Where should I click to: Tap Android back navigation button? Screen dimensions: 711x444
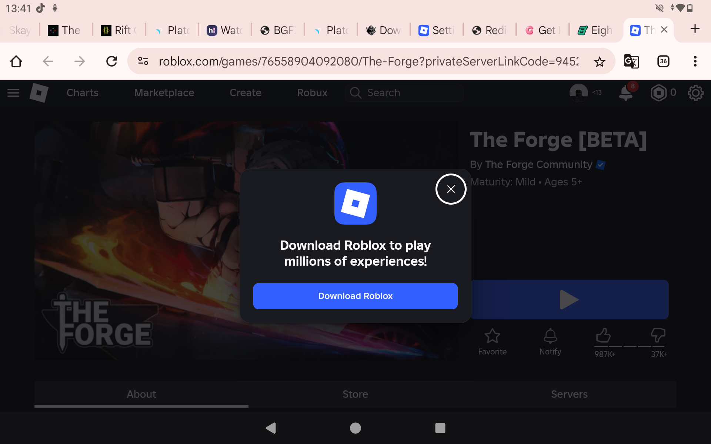pos(271,428)
